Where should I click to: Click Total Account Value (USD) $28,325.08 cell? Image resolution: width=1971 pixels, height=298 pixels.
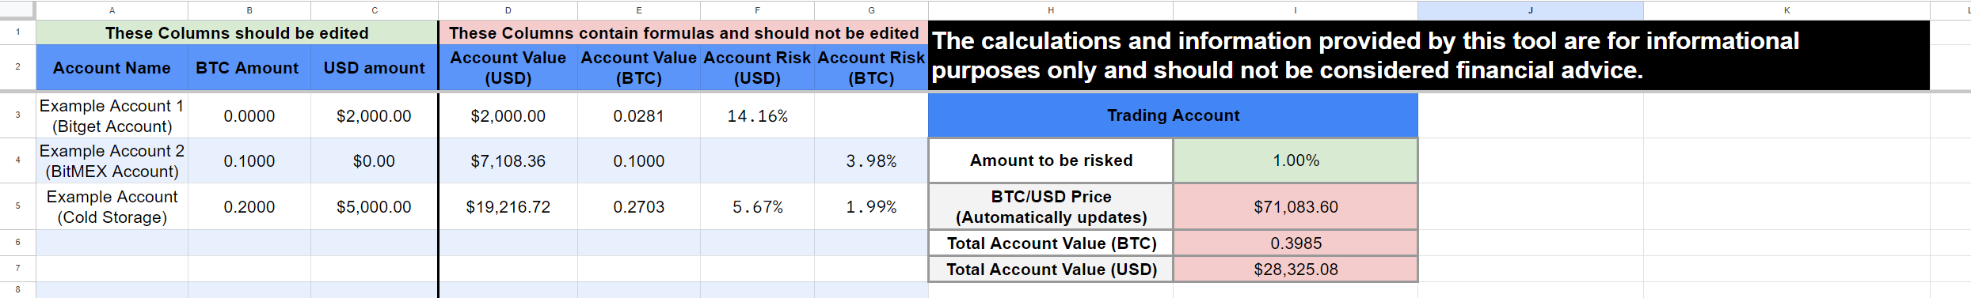coord(1296,270)
